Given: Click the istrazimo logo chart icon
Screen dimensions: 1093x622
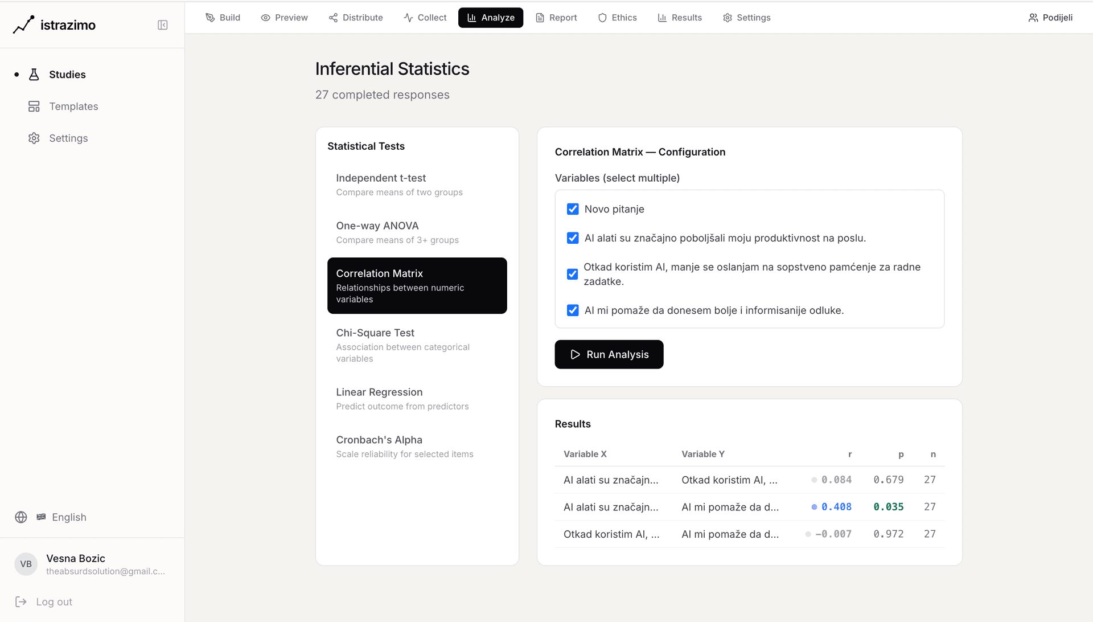Looking at the screenshot, I should pos(23,25).
